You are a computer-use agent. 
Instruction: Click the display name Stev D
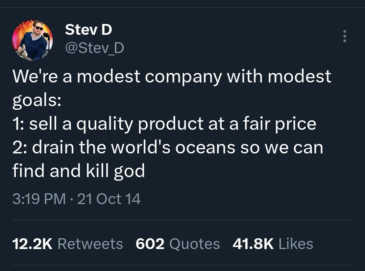[88, 30]
